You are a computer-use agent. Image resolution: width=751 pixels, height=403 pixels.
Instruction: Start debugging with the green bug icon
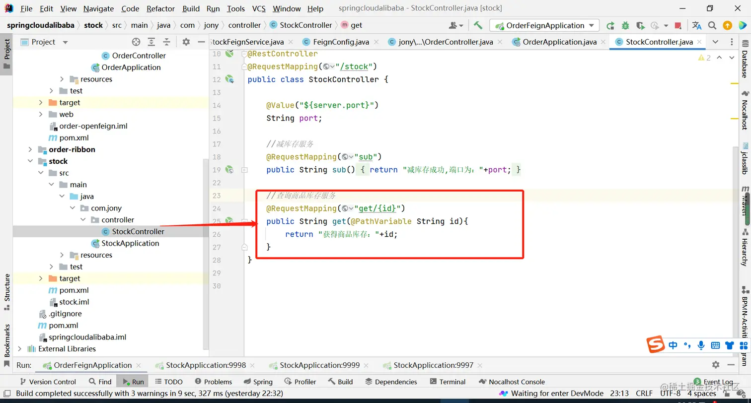pyautogui.click(x=625, y=25)
